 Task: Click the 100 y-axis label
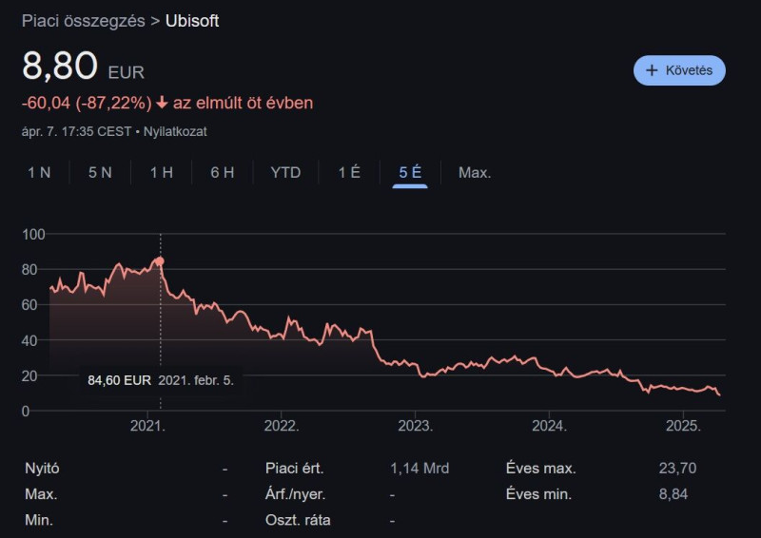(x=33, y=235)
